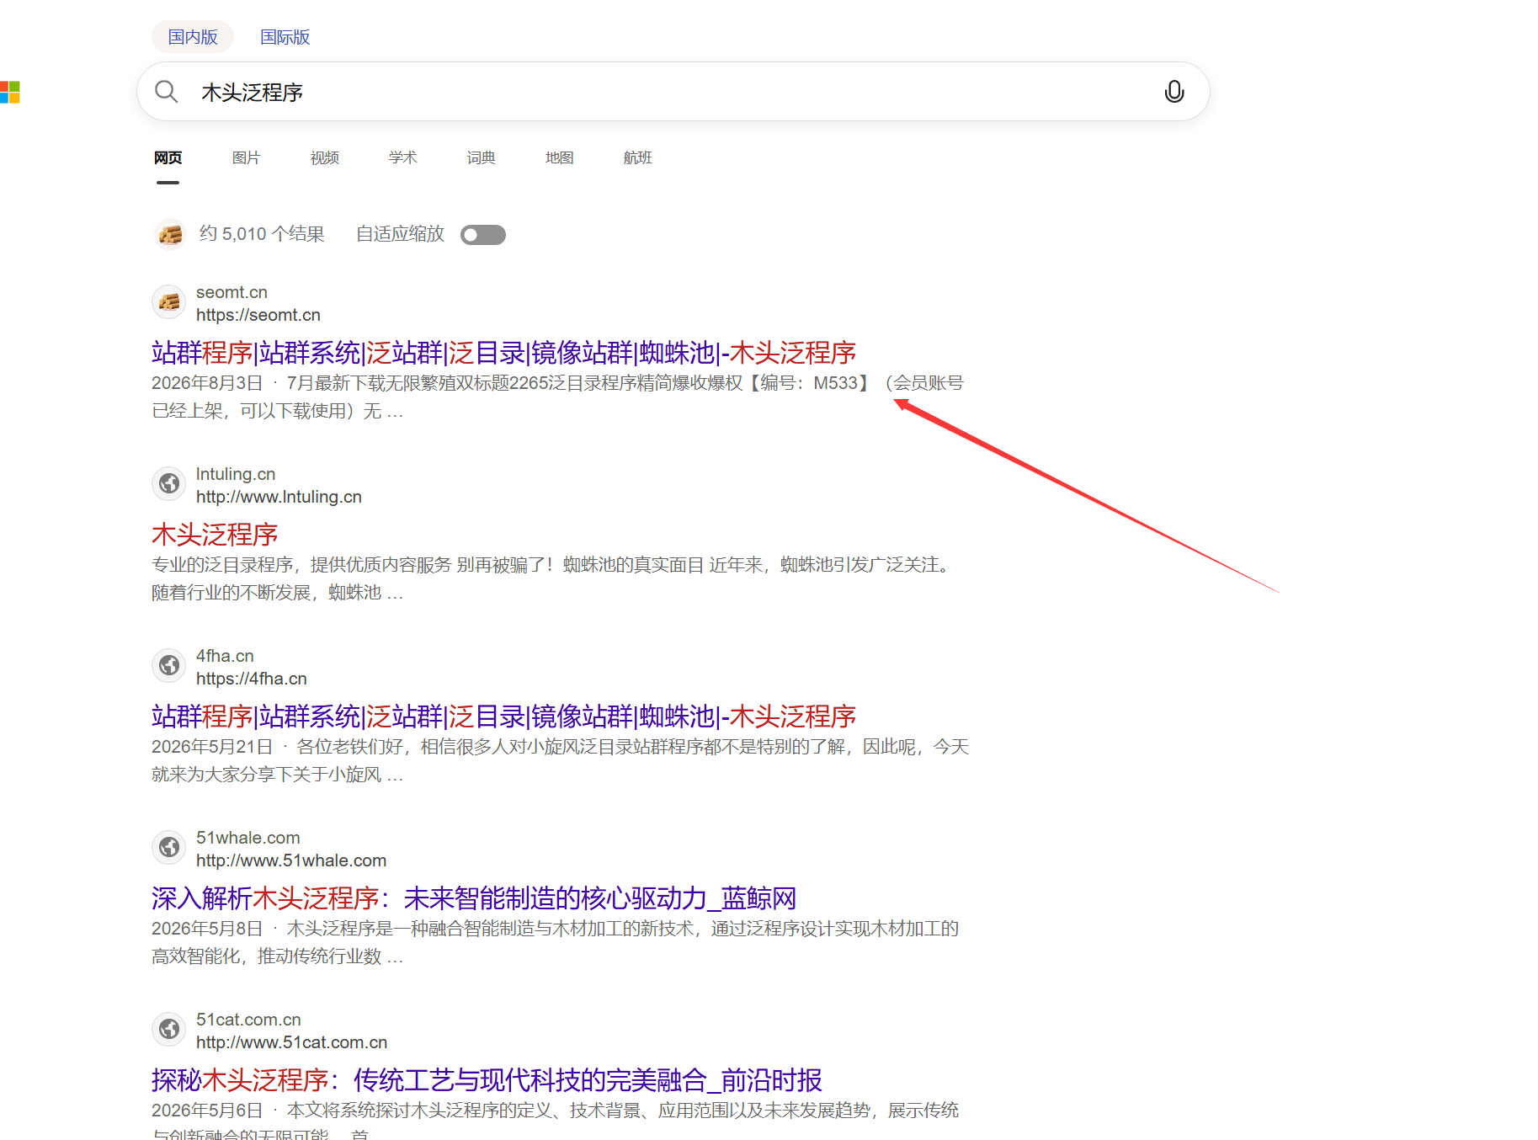Open the 图片 search tab
The image size is (1538, 1140).
246,157
